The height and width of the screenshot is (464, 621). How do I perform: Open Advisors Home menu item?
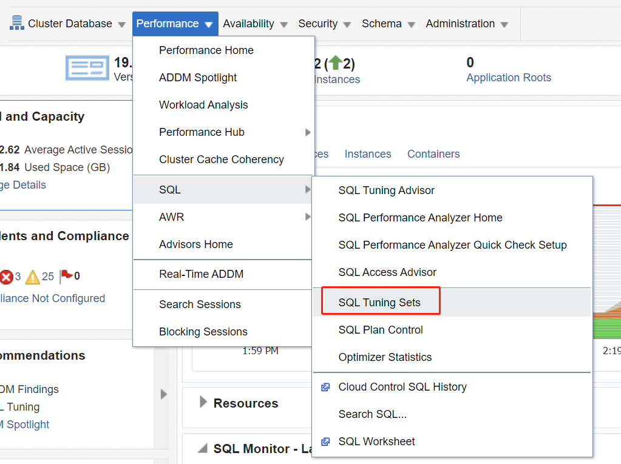tap(223, 244)
